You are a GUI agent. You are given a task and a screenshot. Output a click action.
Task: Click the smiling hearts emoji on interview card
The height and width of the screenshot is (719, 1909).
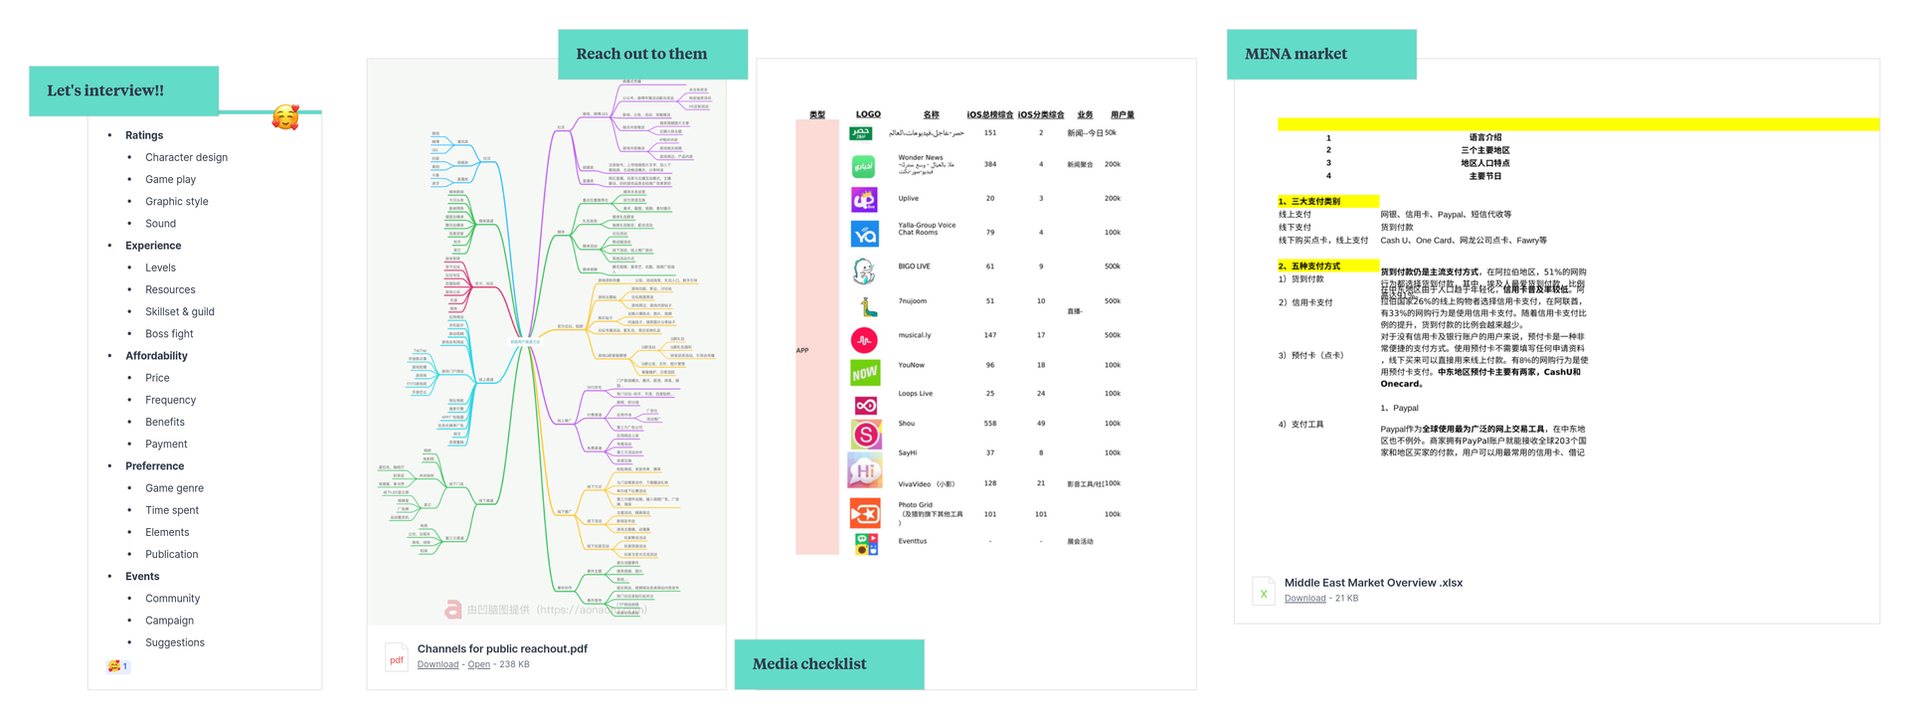point(285,118)
